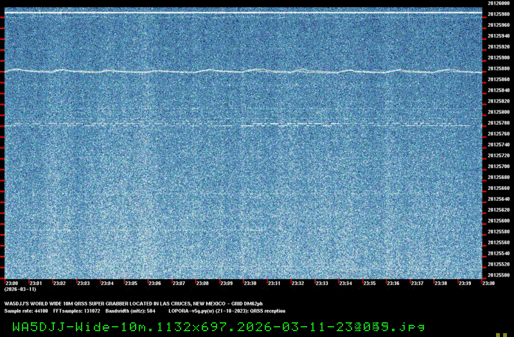Select the 28125880 frequency scale label
The width and height of the screenshot is (514, 337).
(x=499, y=69)
